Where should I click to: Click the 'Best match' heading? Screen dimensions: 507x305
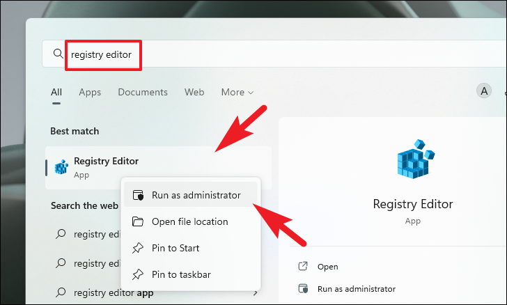coord(75,131)
